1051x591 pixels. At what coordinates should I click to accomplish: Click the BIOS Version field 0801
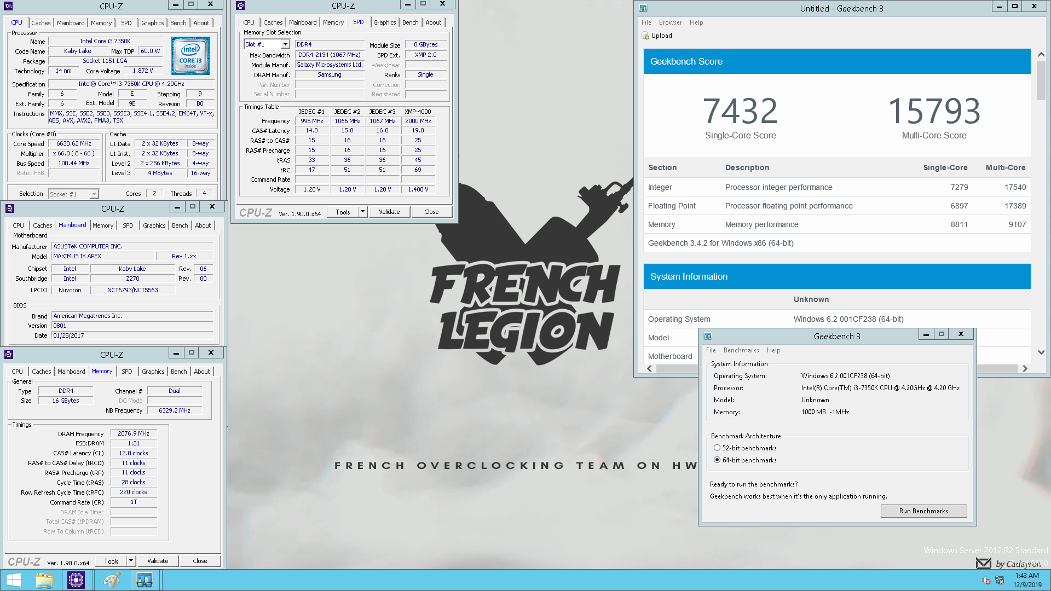(x=132, y=326)
